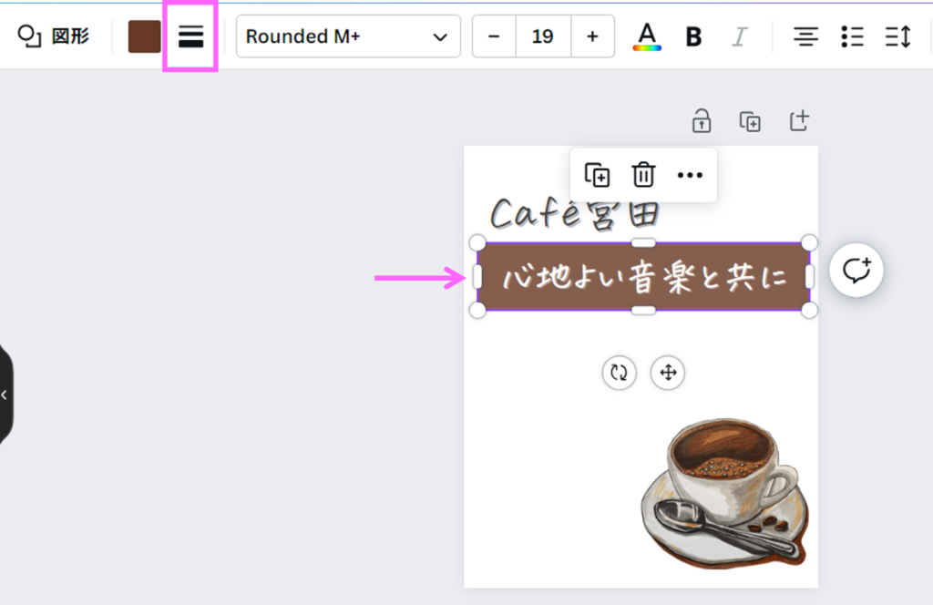
Task: Increase font size with plus button
Action: click(592, 36)
